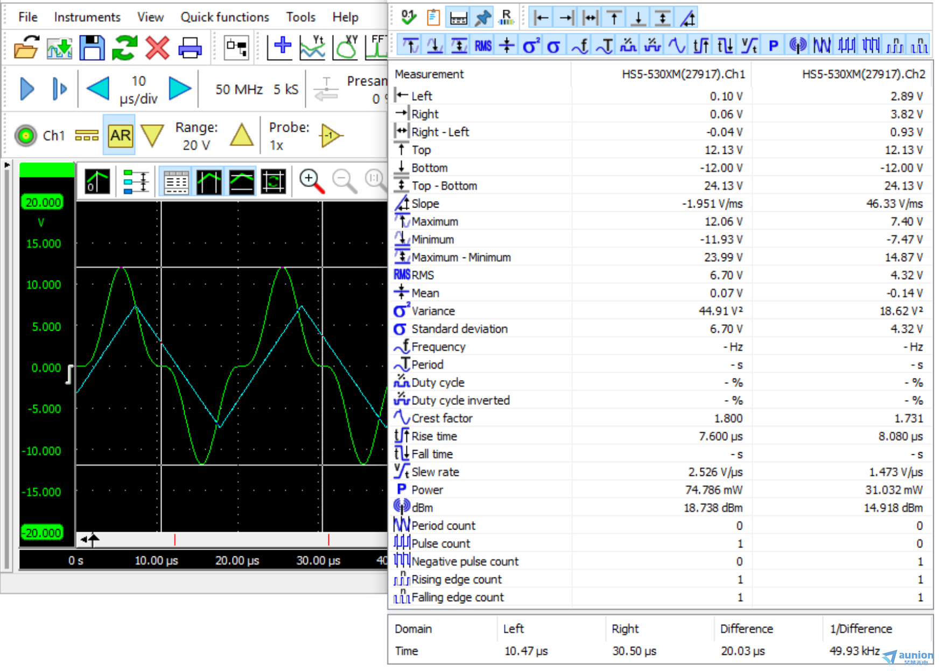
Task: Toggle the Ch1 channel enable button
Action: pyautogui.click(x=25, y=135)
